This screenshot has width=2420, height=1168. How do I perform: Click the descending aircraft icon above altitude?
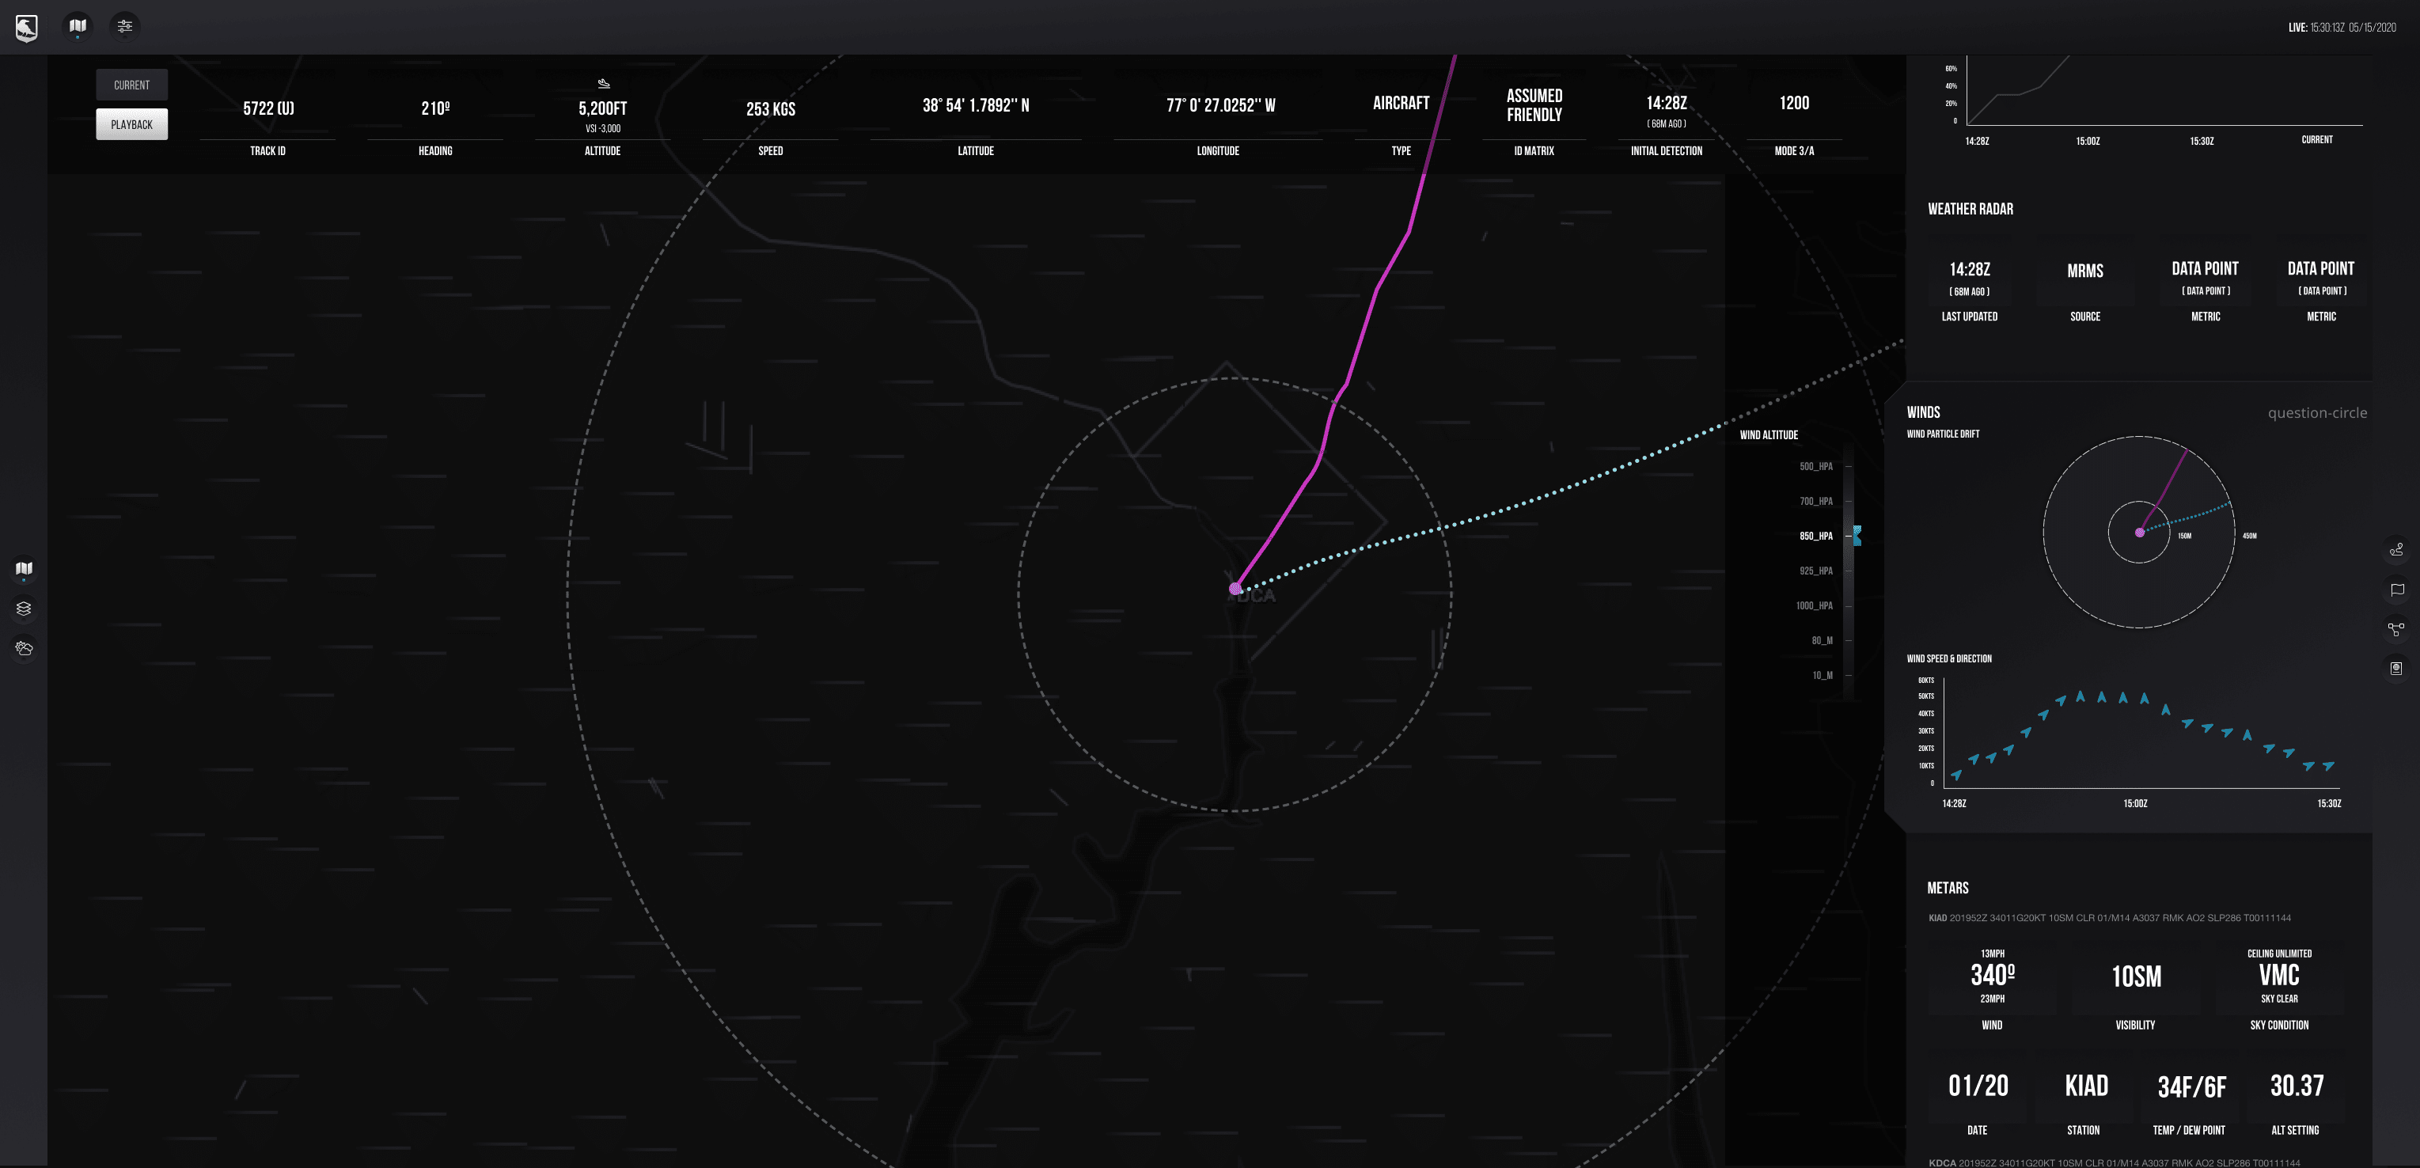point(603,84)
